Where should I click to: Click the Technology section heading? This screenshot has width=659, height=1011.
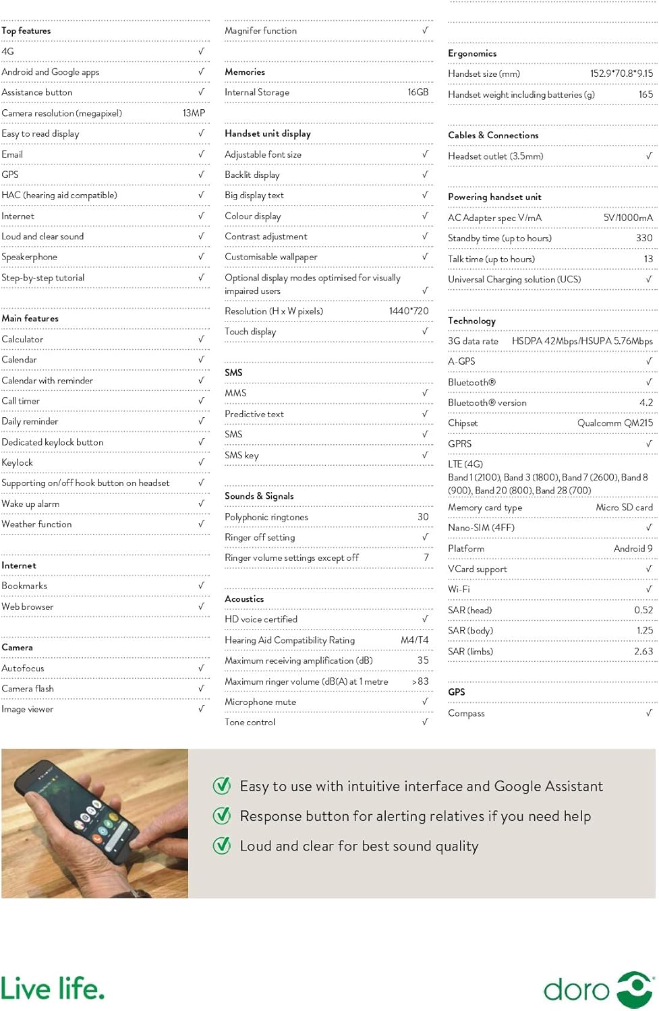pyautogui.click(x=471, y=321)
